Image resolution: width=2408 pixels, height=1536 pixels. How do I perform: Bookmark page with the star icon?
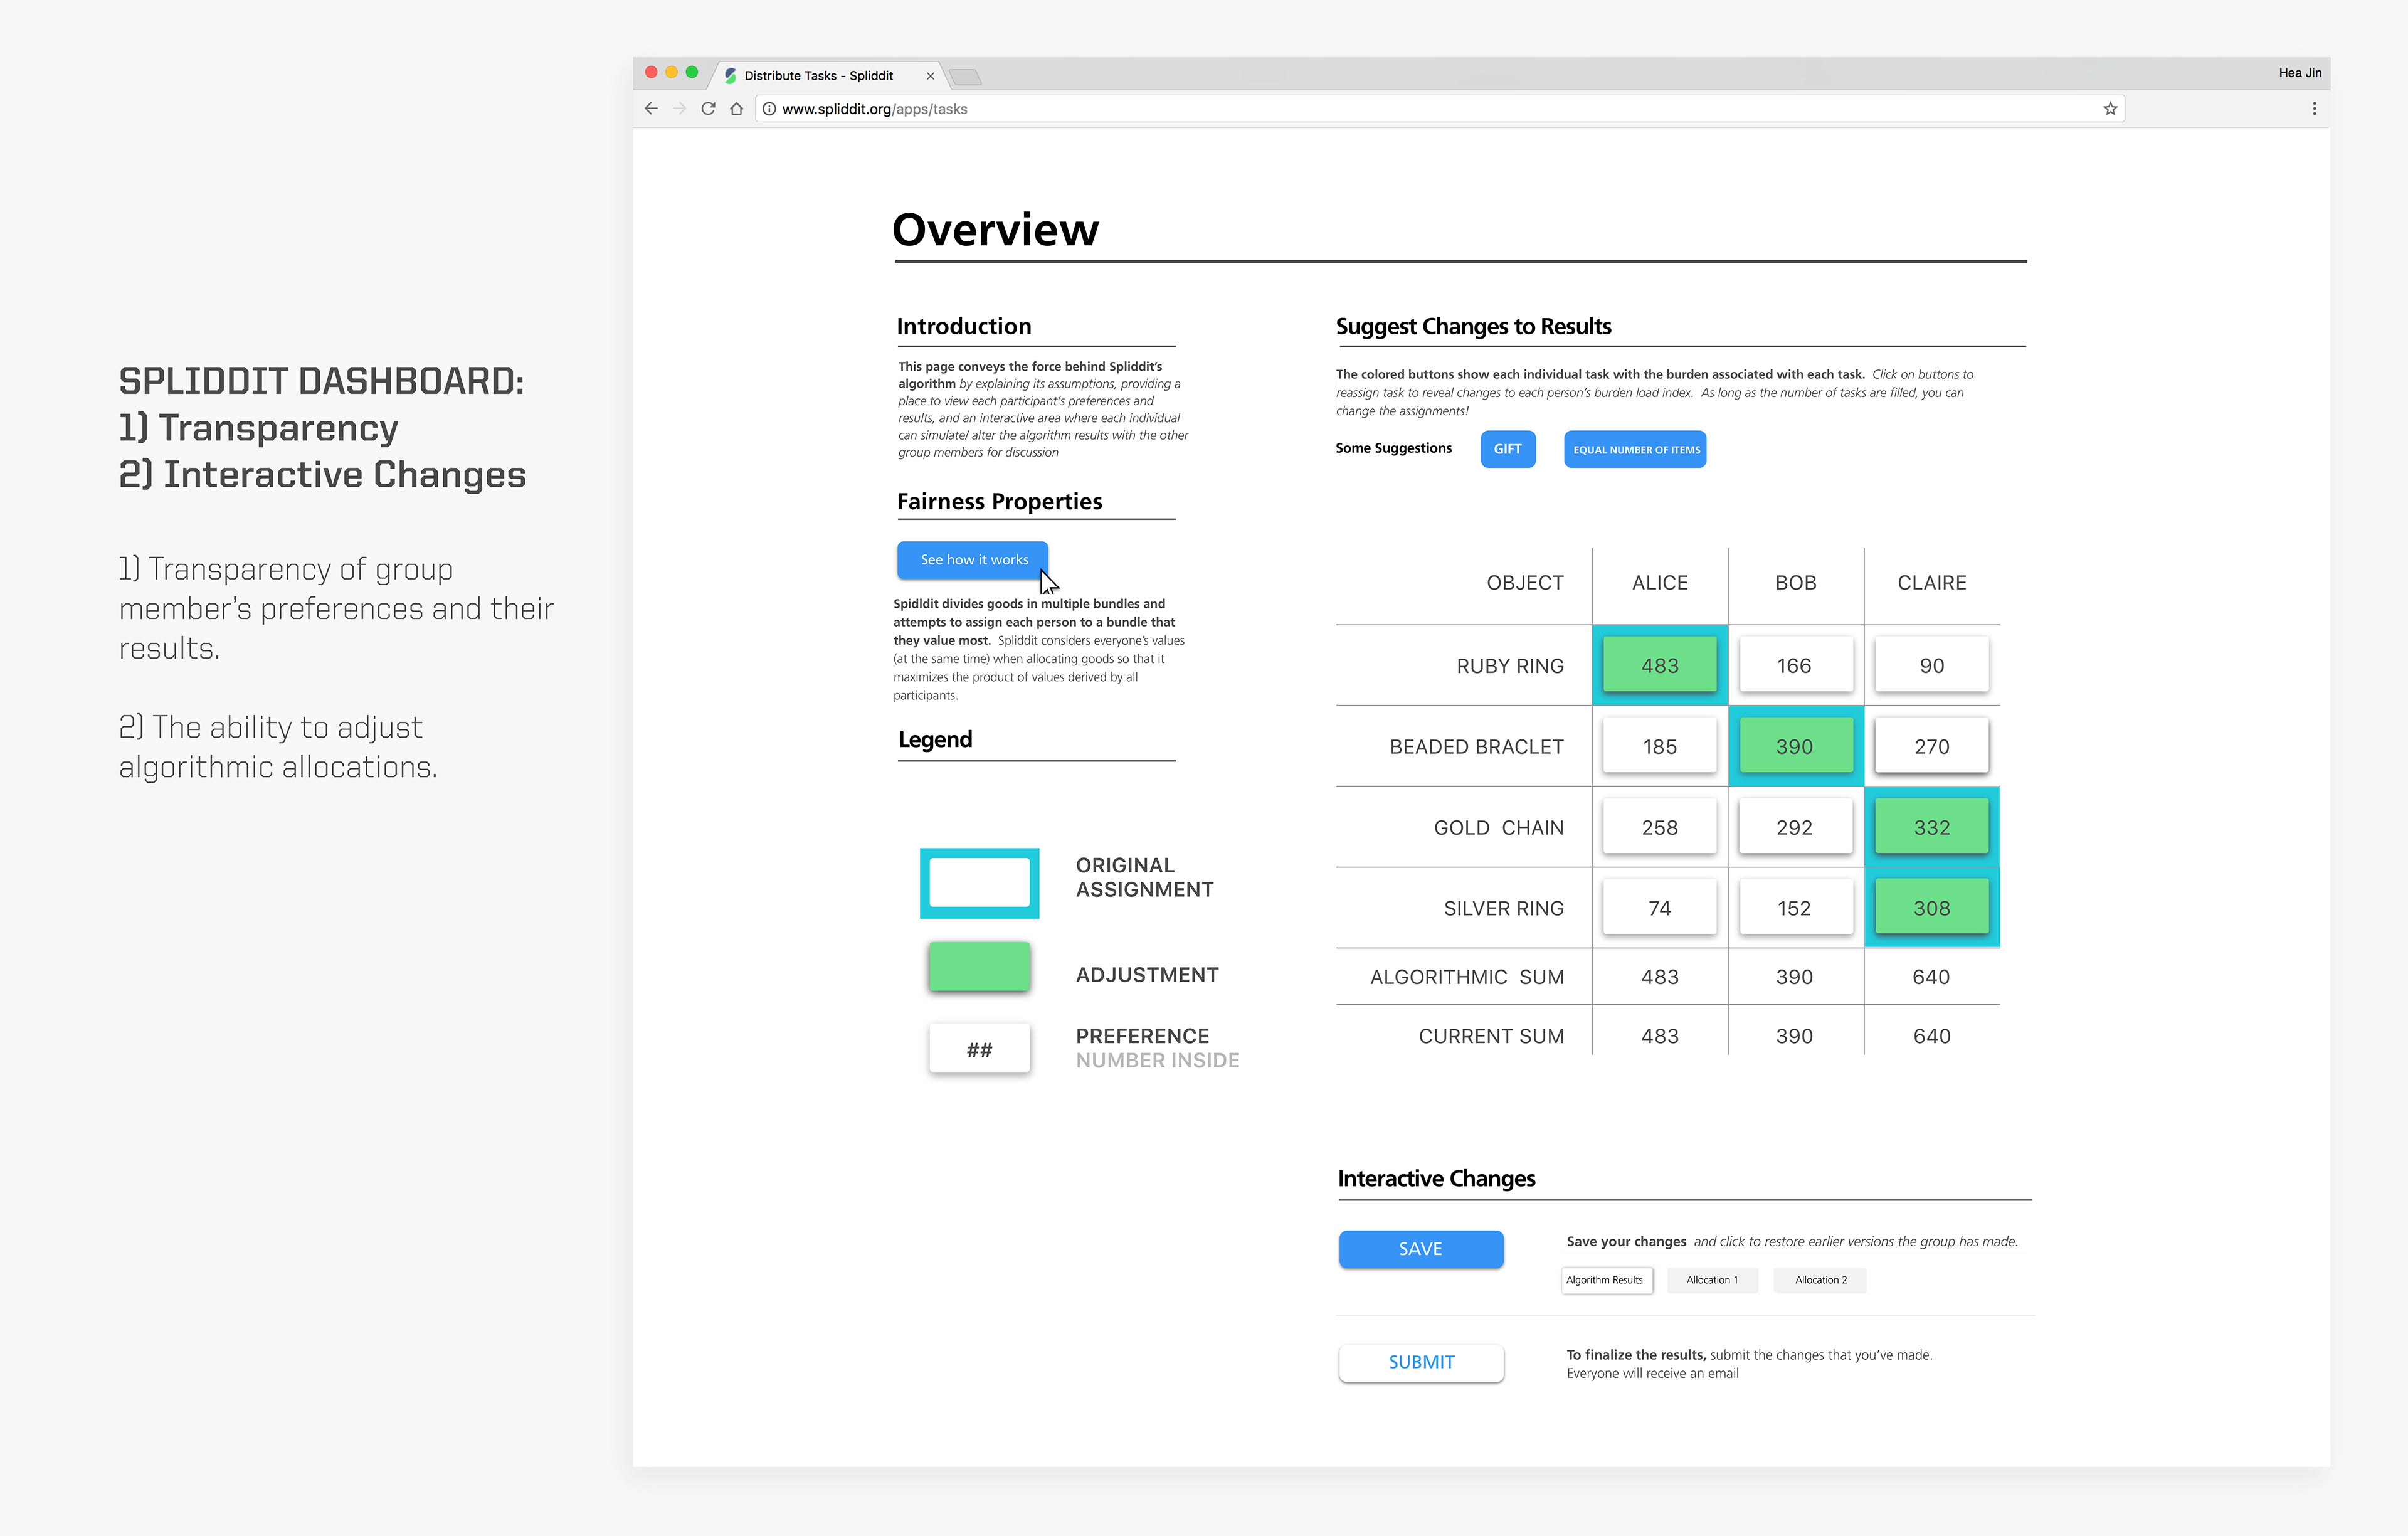tap(2110, 109)
